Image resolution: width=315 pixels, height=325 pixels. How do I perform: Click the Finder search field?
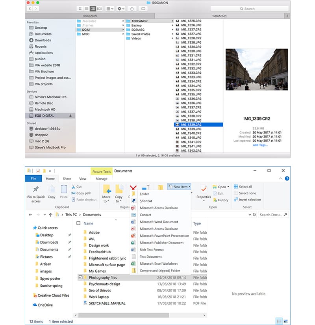coord(250,9)
